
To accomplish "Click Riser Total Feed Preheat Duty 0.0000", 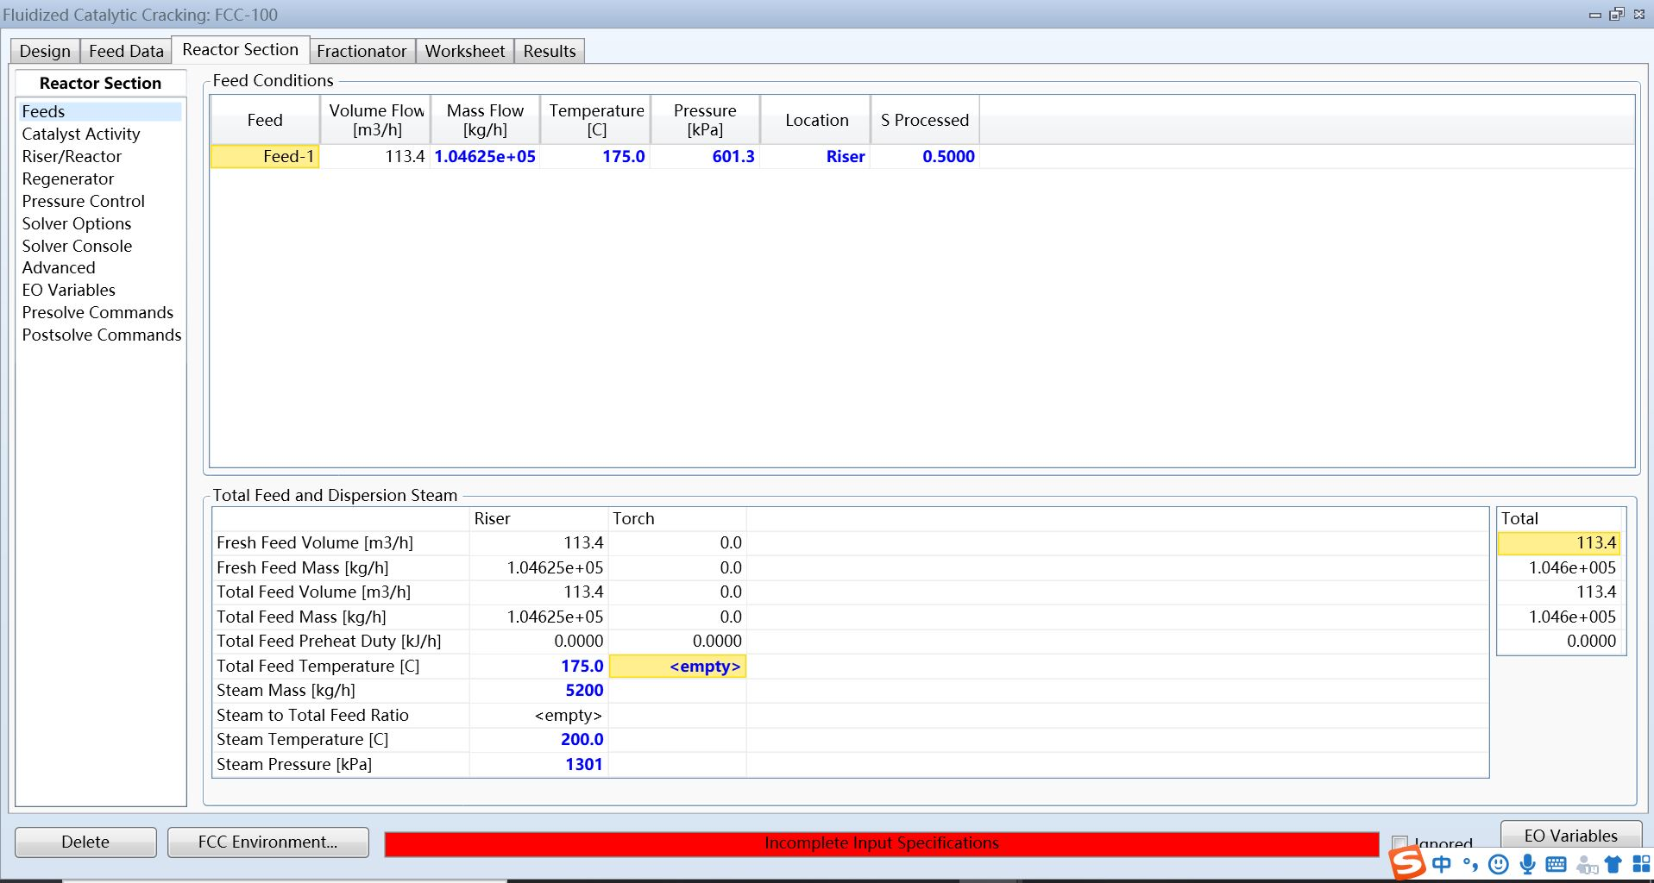I will coord(539,641).
